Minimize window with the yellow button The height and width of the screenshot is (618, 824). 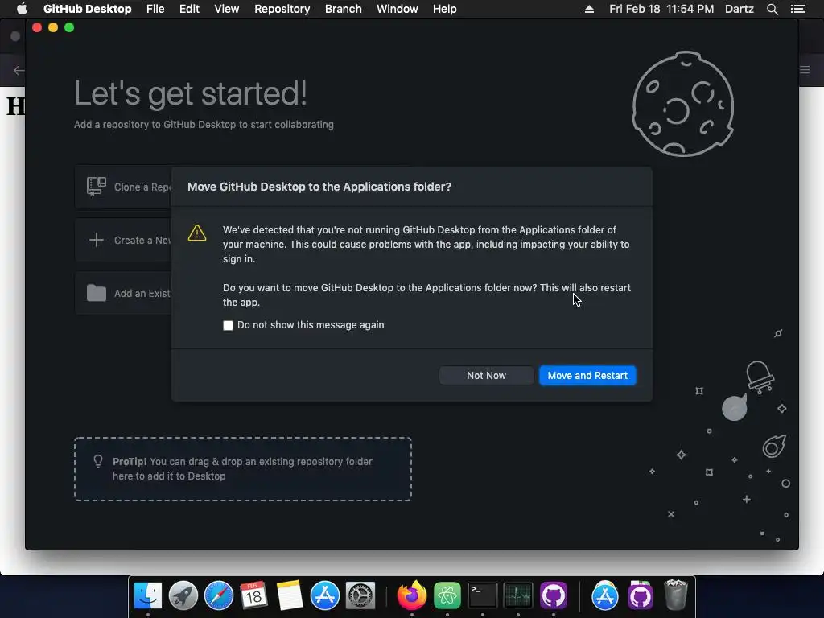click(x=53, y=27)
